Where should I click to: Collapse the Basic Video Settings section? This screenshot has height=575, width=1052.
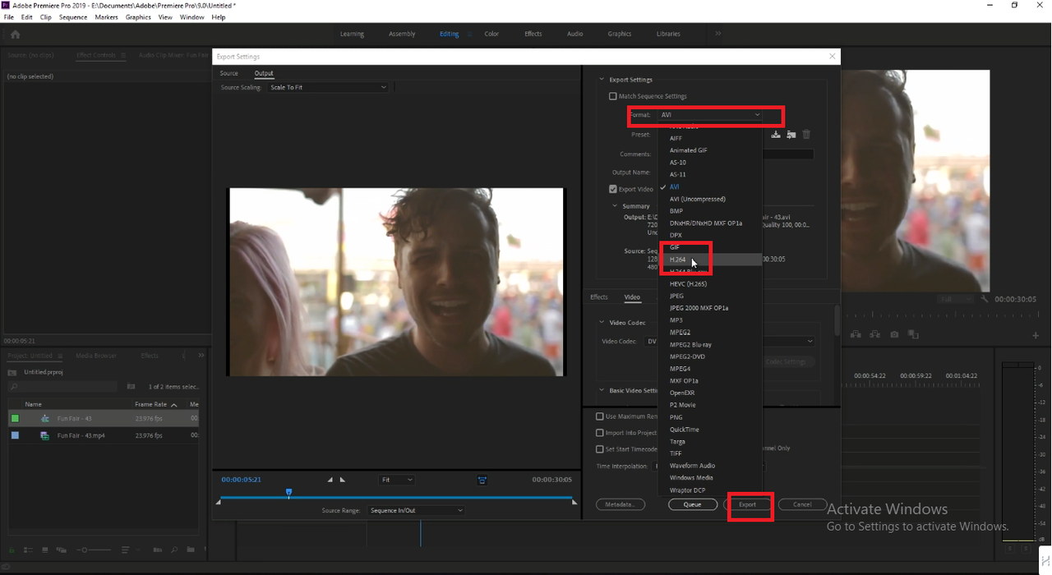pos(602,391)
